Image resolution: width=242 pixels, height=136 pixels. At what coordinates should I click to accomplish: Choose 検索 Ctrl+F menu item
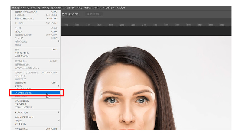tap(36, 50)
